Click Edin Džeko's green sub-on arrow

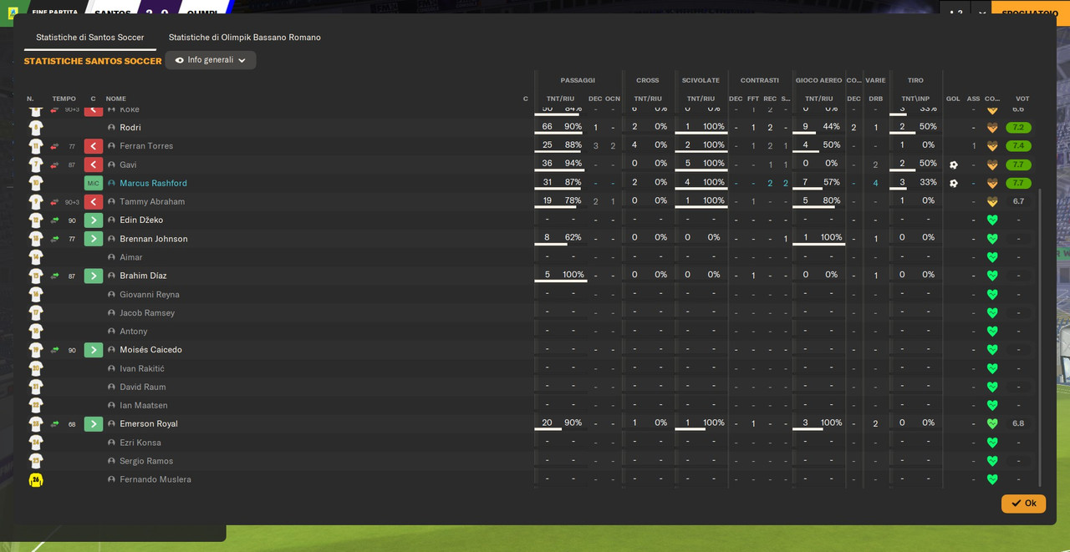pyautogui.click(x=94, y=220)
